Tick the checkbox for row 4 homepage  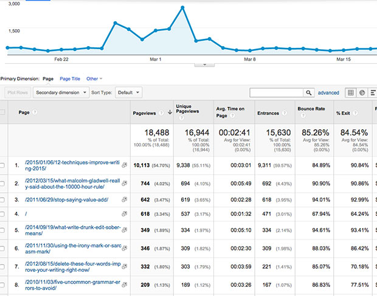tap(2, 214)
